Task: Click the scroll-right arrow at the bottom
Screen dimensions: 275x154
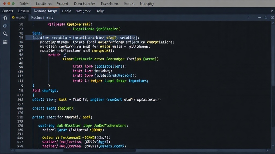Action: 267,150
